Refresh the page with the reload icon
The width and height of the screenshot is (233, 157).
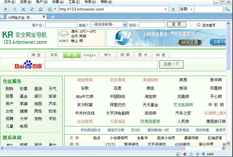click(32, 9)
